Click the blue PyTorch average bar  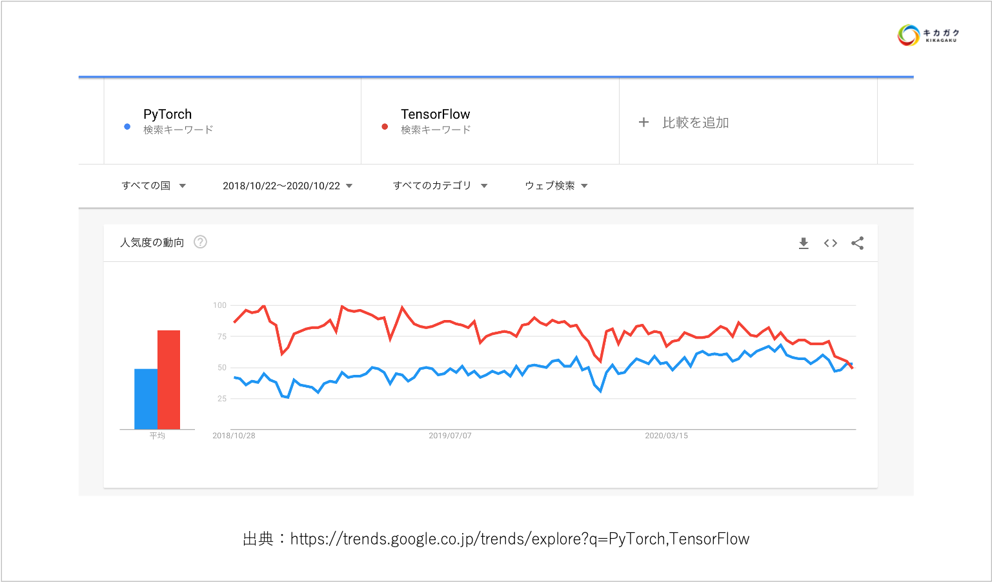click(x=145, y=399)
